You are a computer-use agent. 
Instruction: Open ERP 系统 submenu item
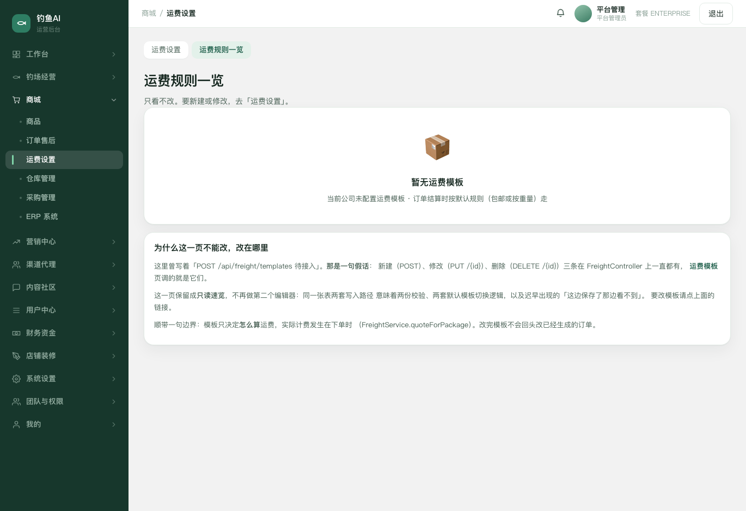tap(64, 217)
